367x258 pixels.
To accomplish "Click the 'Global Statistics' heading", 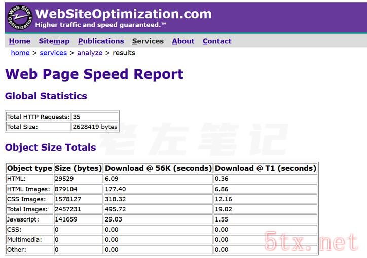I will click(x=46, y=96).
